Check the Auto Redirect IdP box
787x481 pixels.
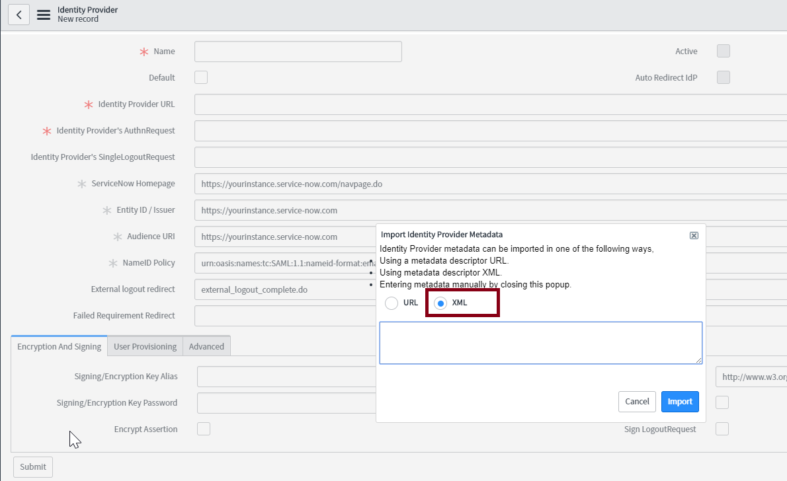723,77
